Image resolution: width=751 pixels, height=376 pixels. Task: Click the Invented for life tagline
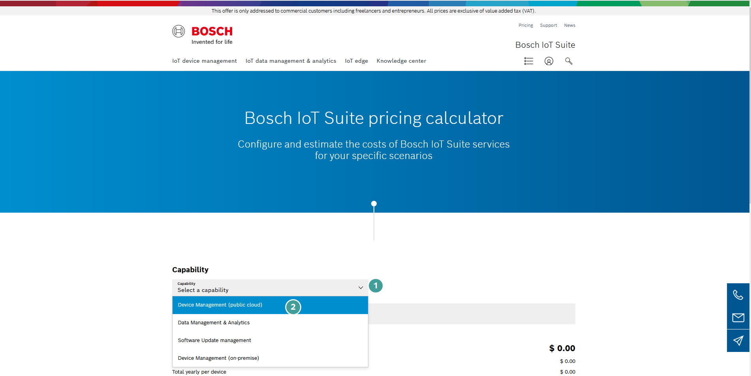pyautogui.click(x=212, y=42)
